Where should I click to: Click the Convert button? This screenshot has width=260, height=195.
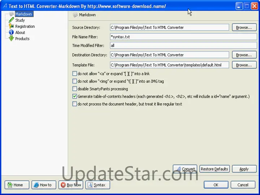[x=185, y=169]
